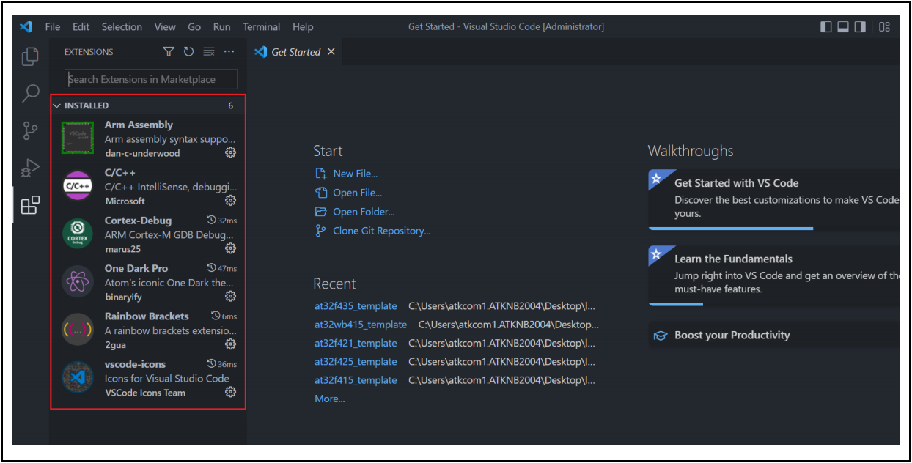Click the Microsoft publisher name under C/C++
The height and width of the screenshot is (463, 912).
click(125, 201)
